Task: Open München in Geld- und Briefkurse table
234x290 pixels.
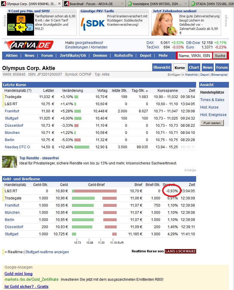Action: pos(12,213)
